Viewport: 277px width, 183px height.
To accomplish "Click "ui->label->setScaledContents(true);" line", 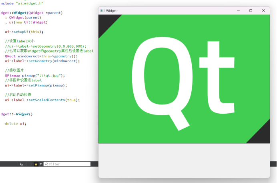I will pos(42,100).
